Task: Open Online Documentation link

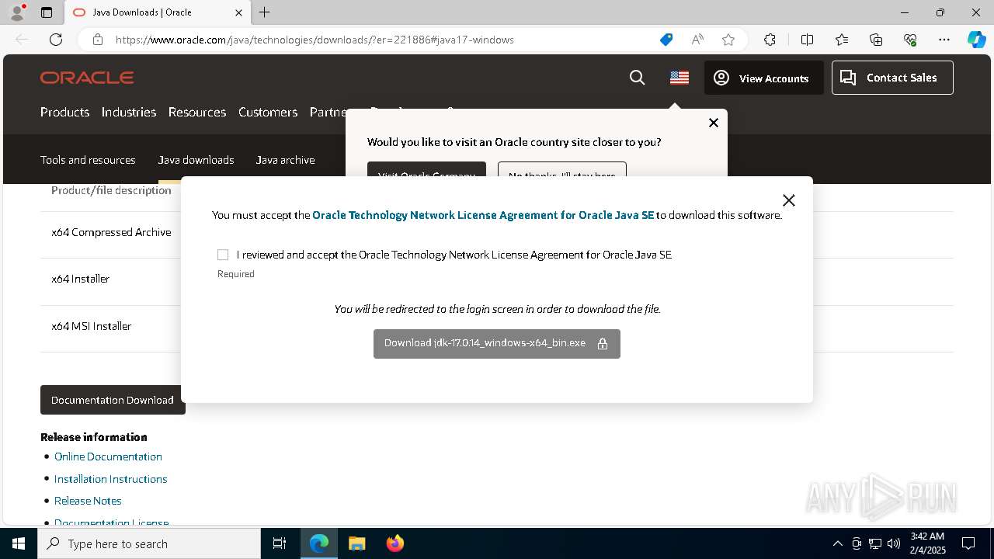Action: pos(108,457)
